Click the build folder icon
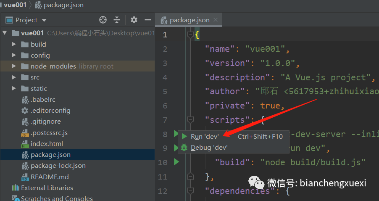This screenshot has height=201, width=379. tap(25, 44)
